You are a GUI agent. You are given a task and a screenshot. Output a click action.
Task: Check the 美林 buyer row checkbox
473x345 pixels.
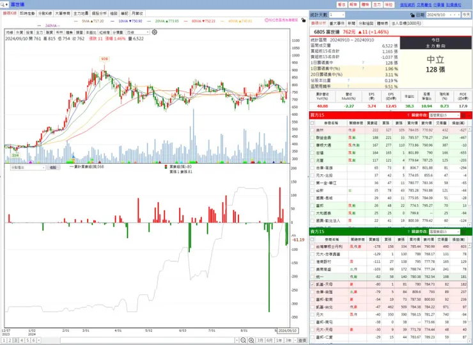pos(313,130)
